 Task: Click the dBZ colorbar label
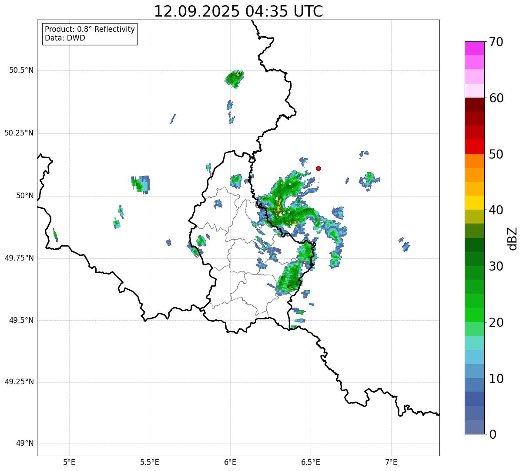click(513, 238)
